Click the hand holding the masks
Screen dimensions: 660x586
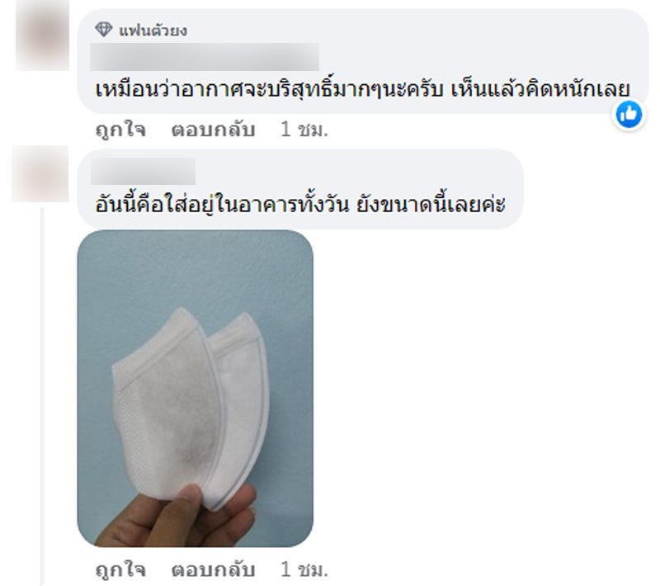tap(179, 517)
